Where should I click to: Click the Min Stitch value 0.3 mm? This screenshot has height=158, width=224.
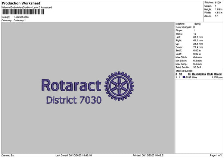click(x=197, y=61)
